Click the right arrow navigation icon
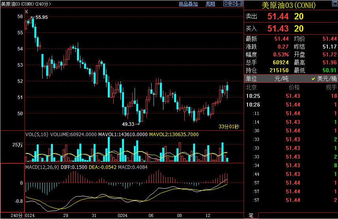 [233, 4]
